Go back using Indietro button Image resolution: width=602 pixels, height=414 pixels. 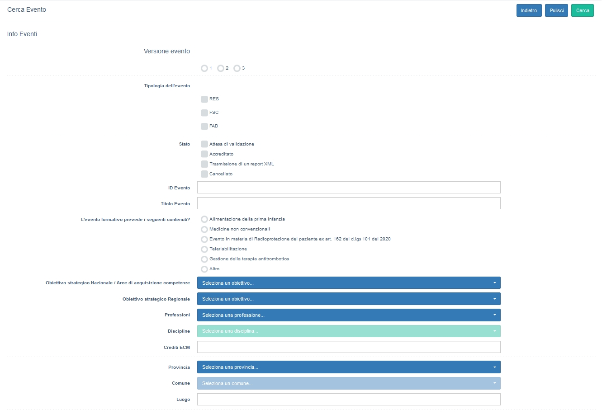pyautogui.click(x=529, y=10)
